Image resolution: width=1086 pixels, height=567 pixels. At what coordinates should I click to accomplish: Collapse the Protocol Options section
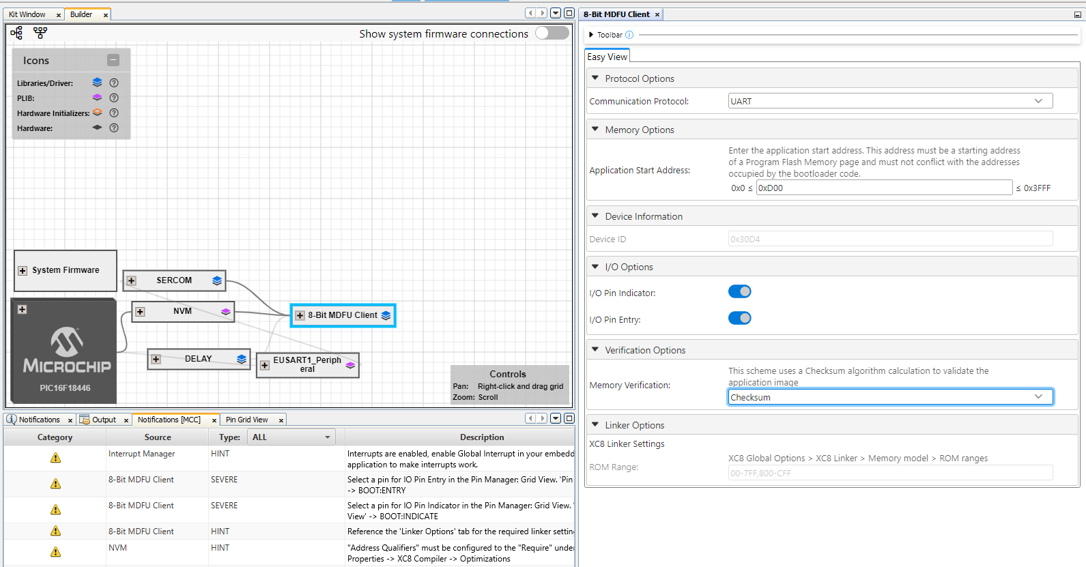point(595,78)
